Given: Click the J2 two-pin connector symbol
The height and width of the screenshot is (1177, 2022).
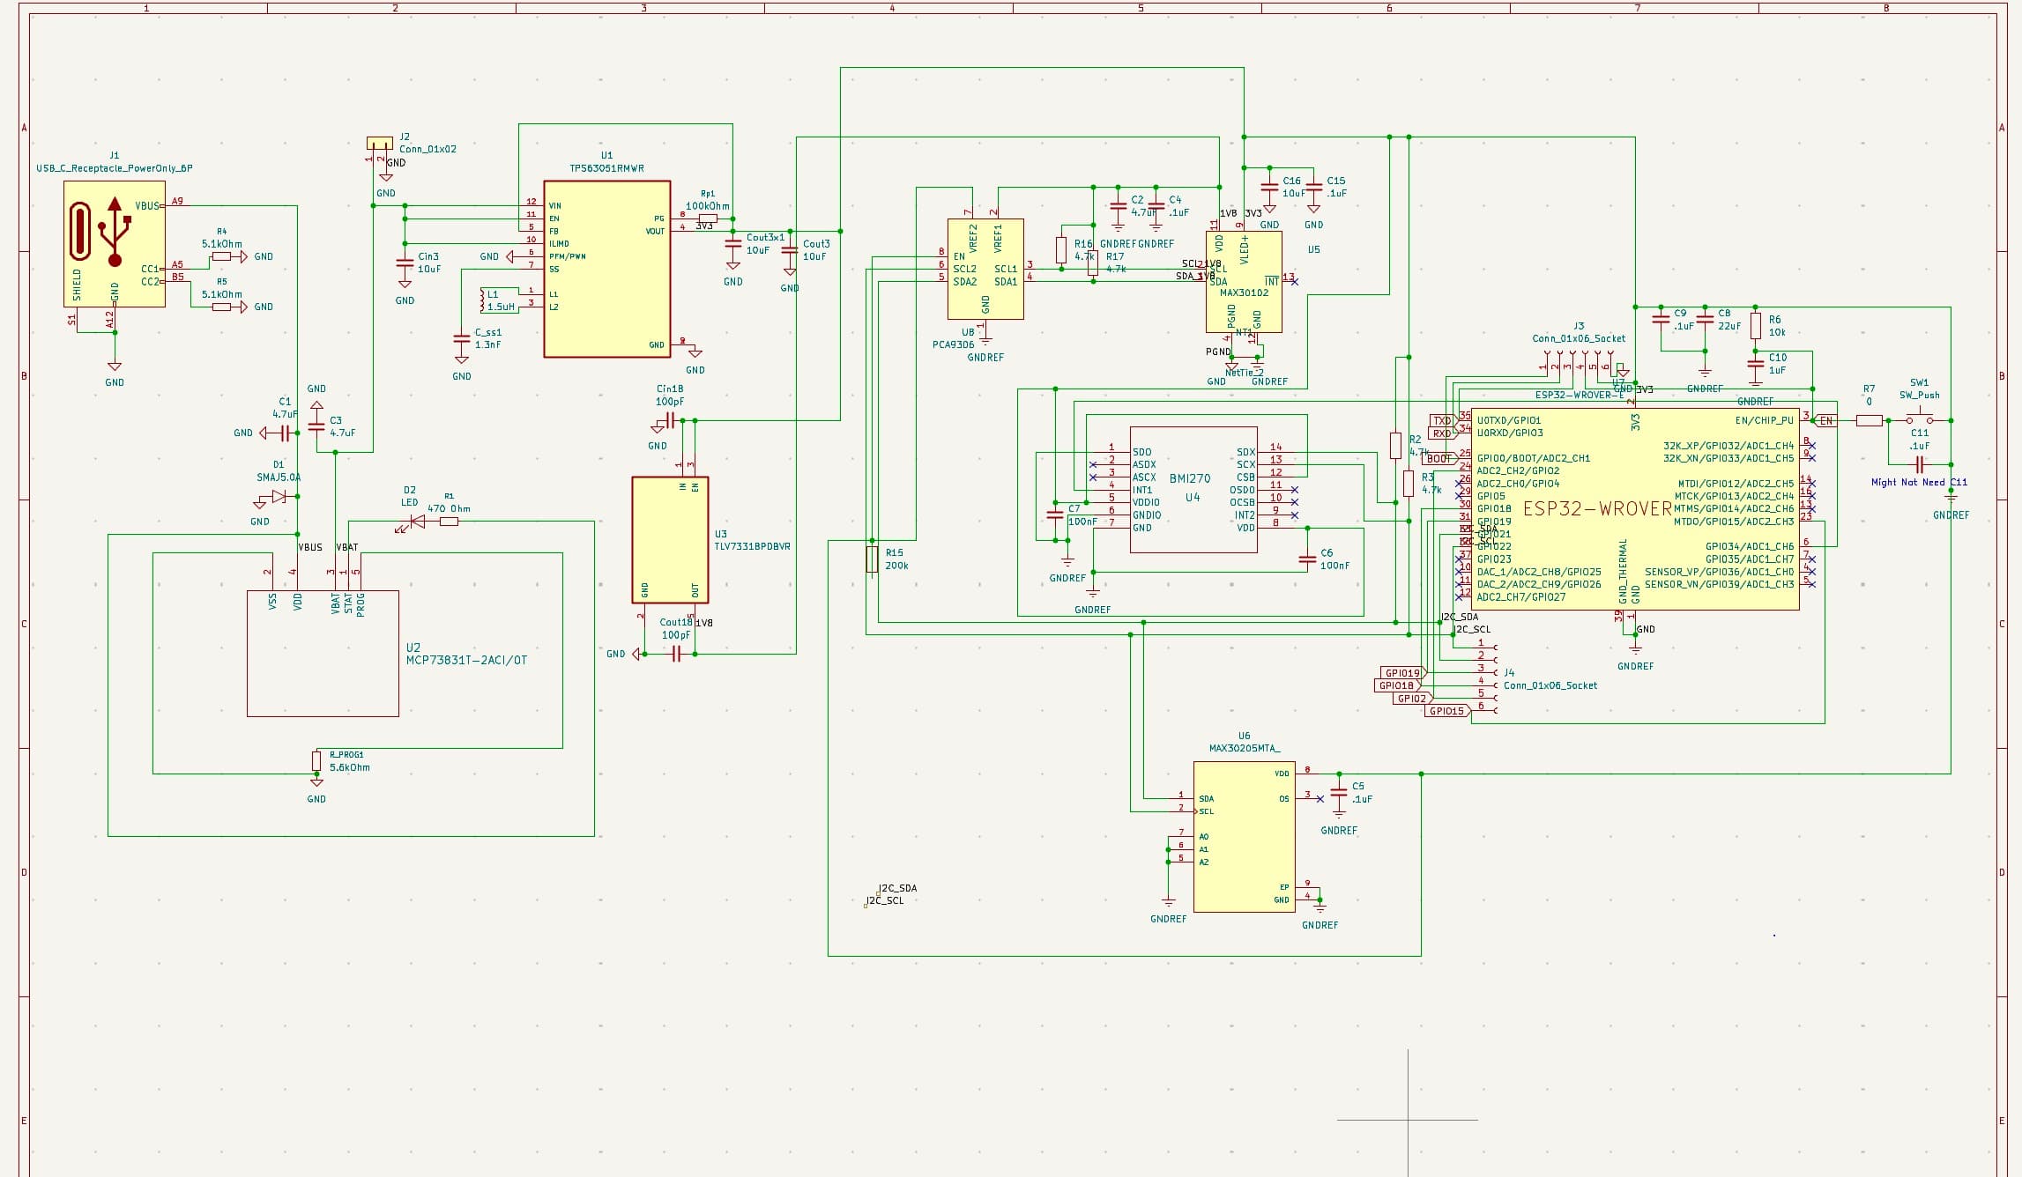Looking at the screenshot, I should click(380, 144).
